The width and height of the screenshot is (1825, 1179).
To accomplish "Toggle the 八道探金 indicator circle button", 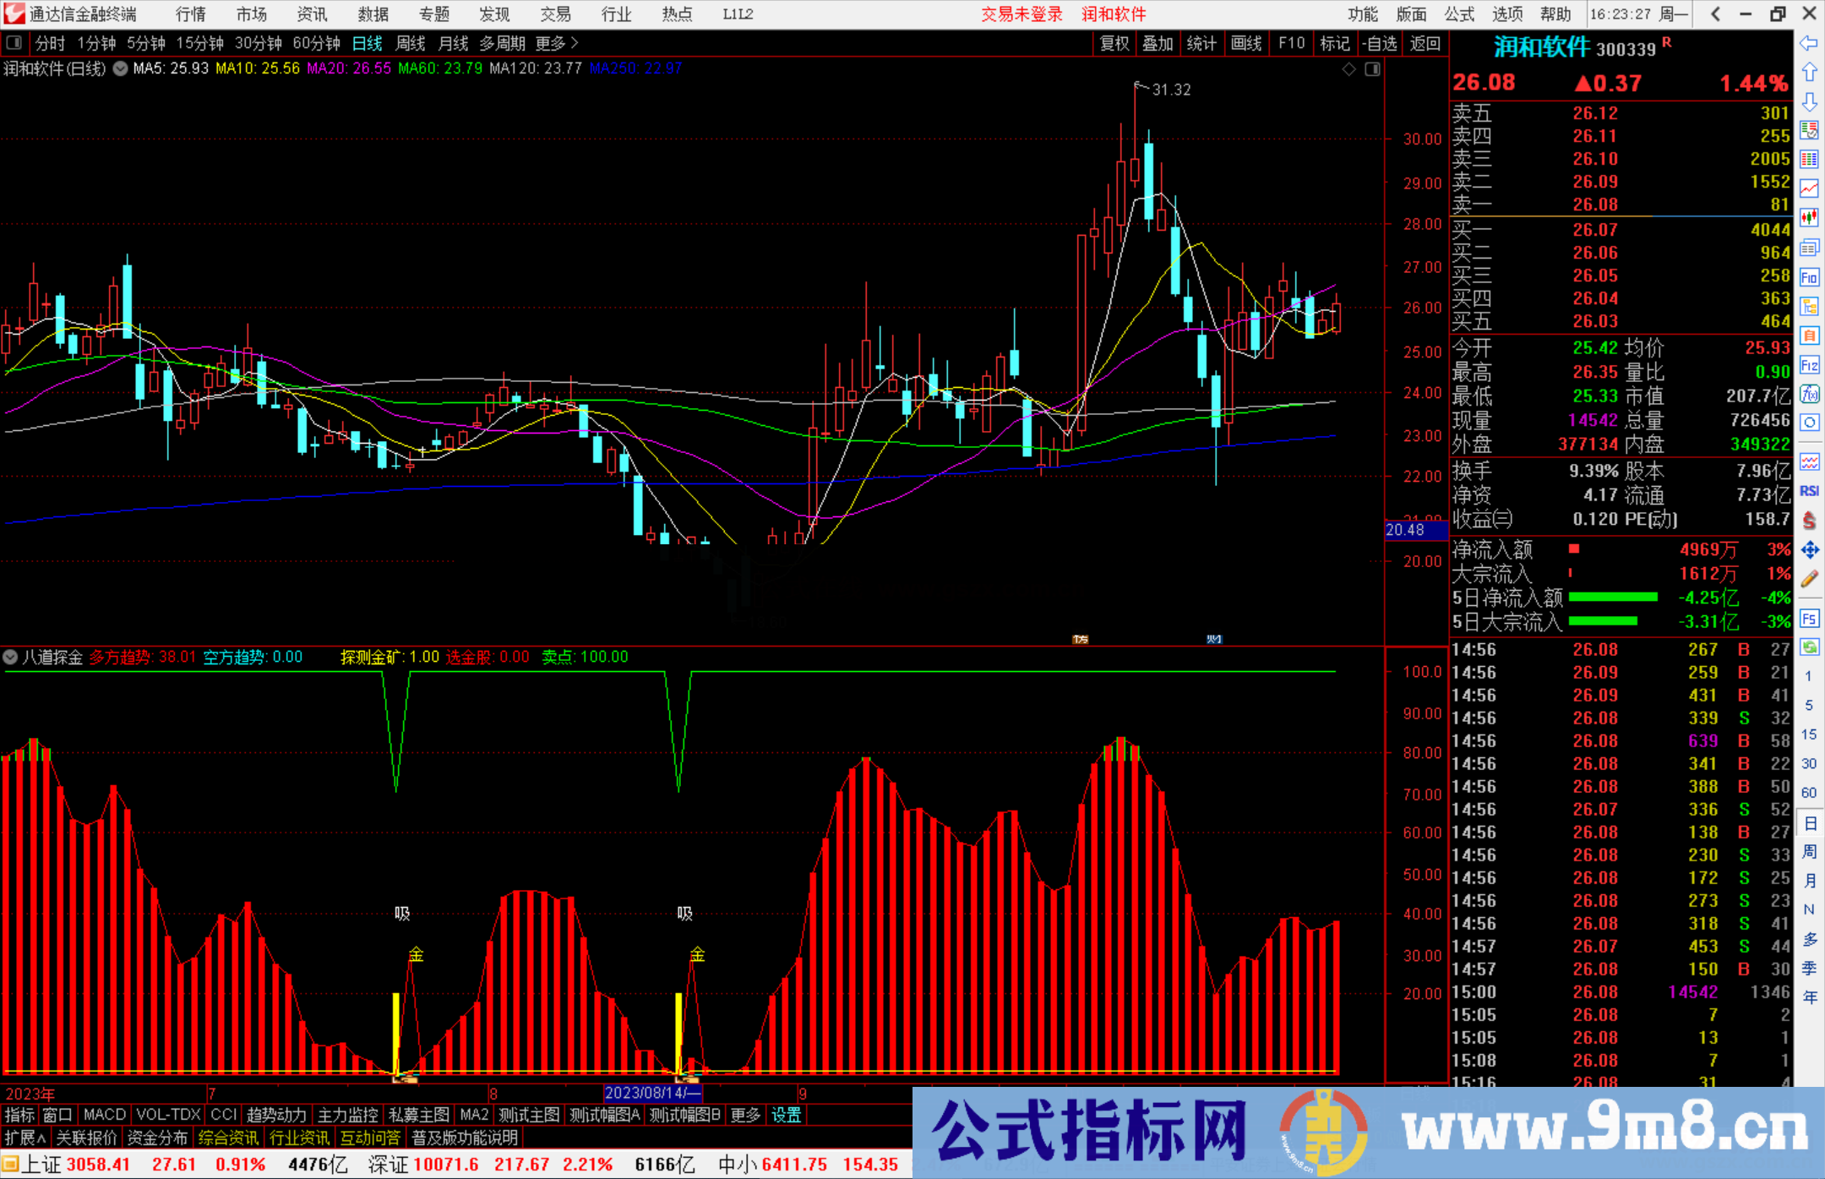I will (x=10, y=657).
